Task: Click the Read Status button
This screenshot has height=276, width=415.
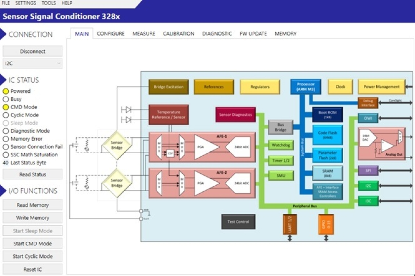Action: [32, 174]
